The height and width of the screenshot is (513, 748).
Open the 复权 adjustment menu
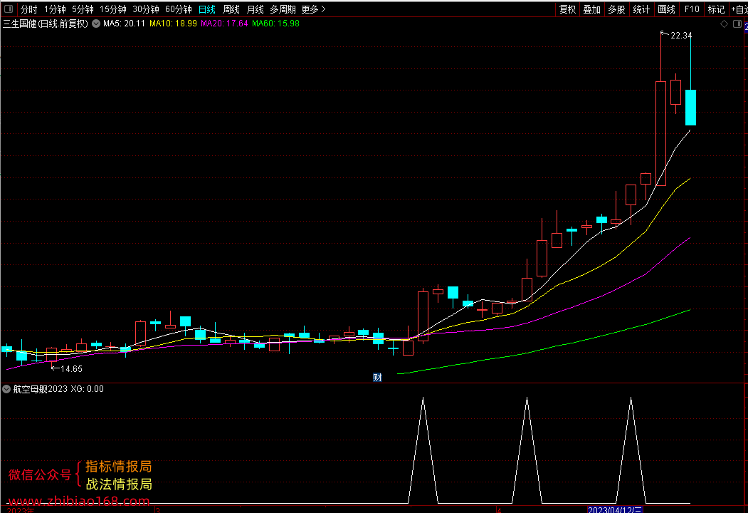568,9
